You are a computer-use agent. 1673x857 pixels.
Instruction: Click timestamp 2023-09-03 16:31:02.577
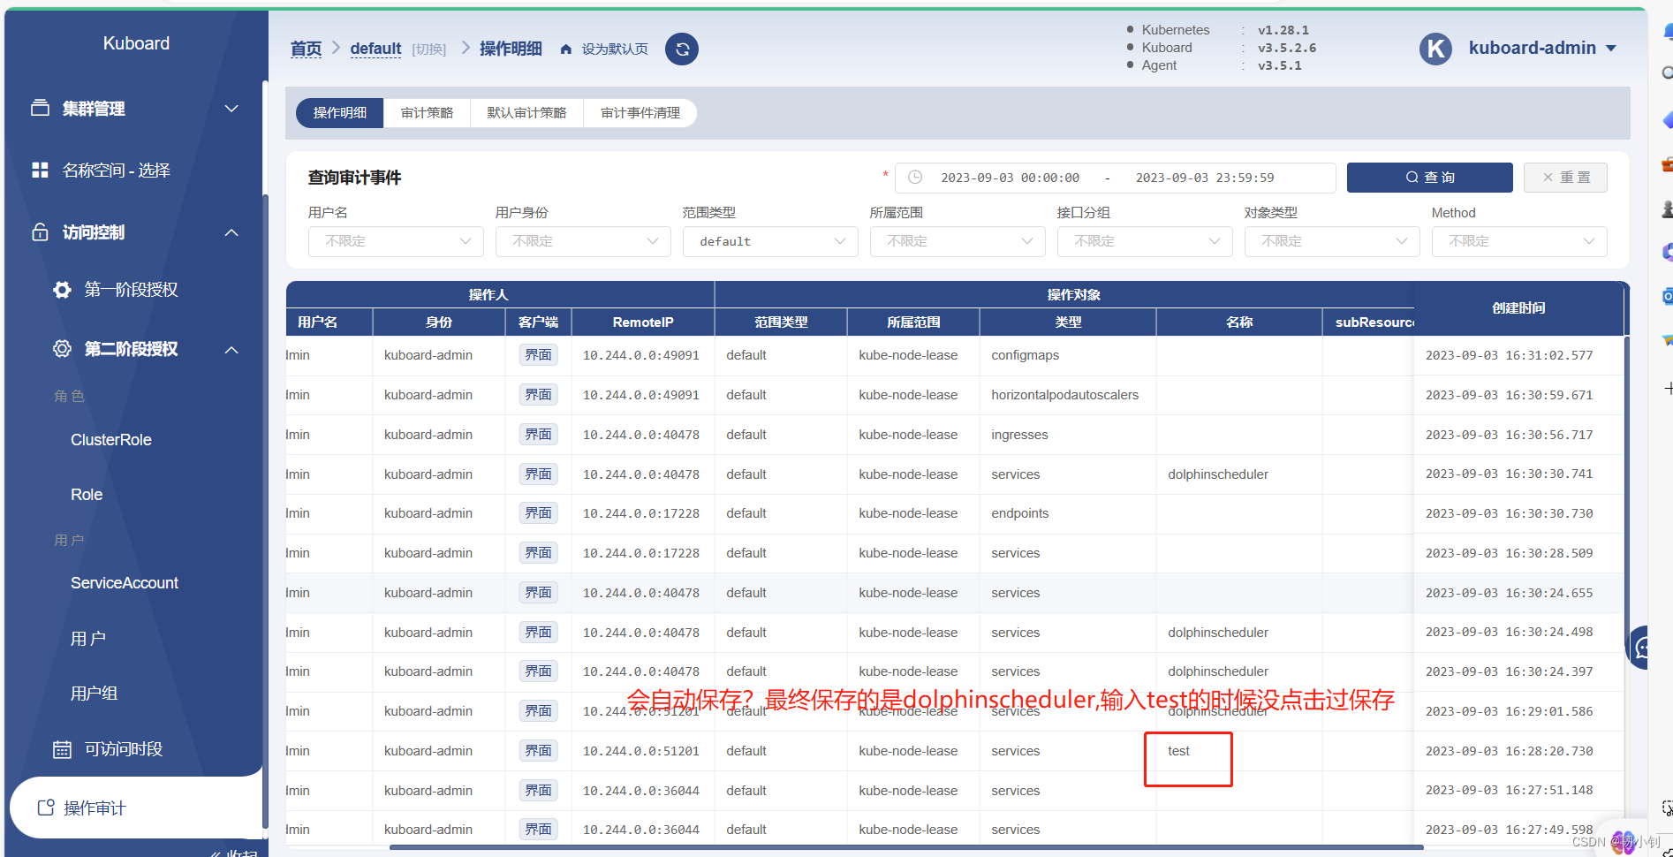point(1510,355)
